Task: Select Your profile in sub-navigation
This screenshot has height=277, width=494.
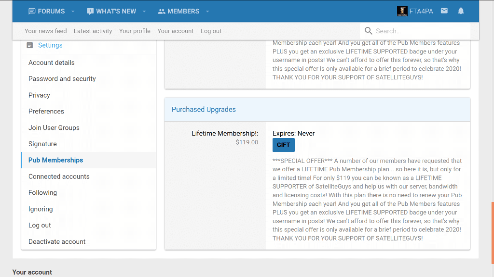Action: click(135, 31)
